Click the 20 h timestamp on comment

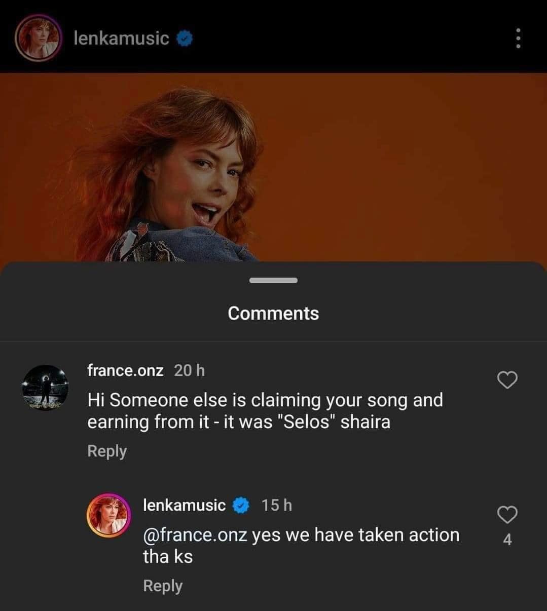190,370
